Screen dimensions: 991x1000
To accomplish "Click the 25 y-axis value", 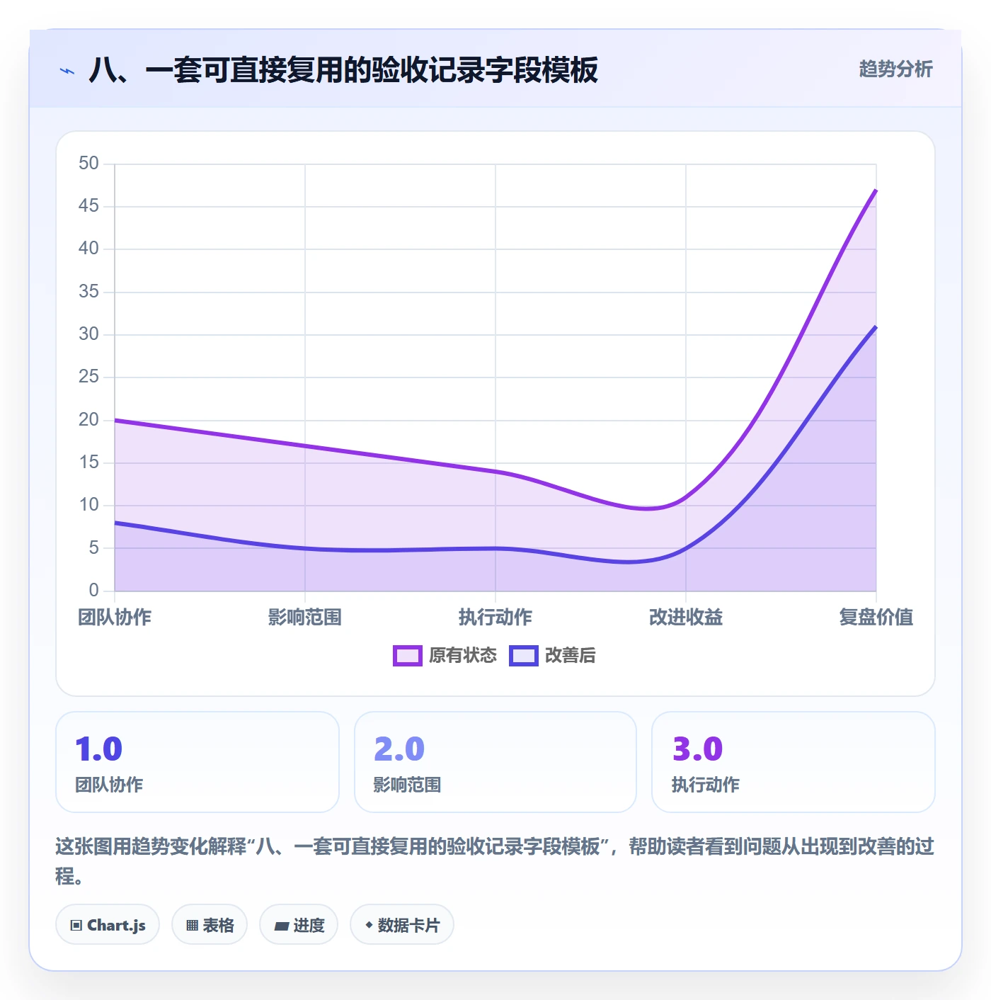I will (88, 376).
